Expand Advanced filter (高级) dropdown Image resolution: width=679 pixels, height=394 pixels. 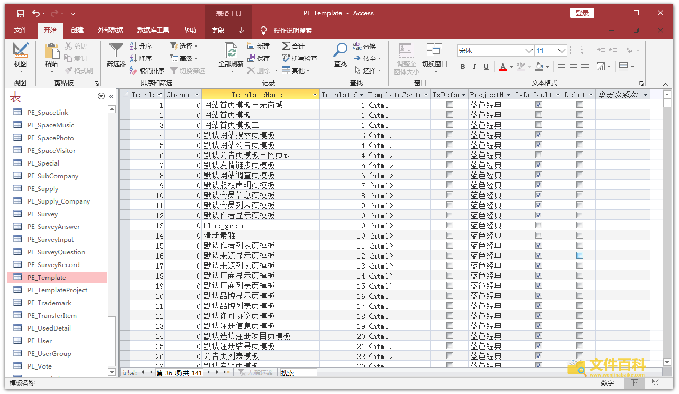pos(183,58)
